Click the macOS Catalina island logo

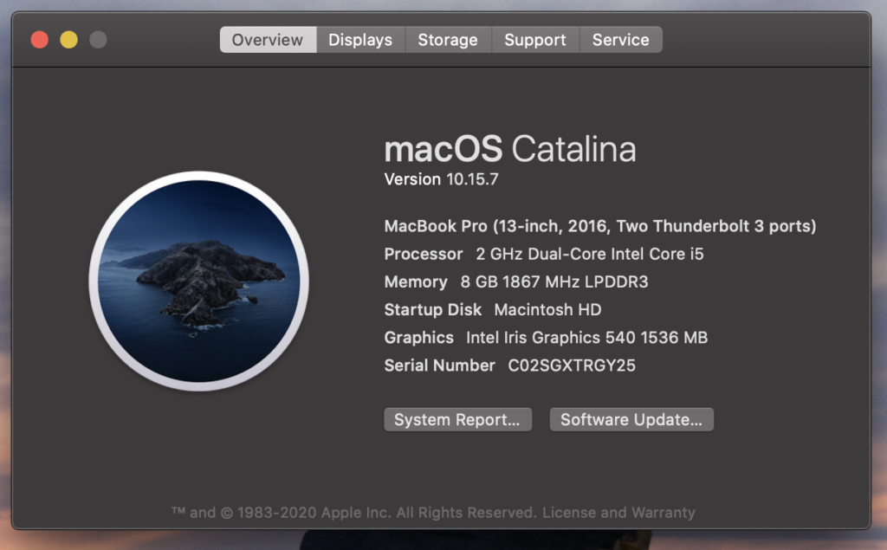199,281
